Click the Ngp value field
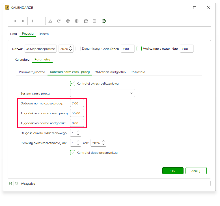 (187, 49)
